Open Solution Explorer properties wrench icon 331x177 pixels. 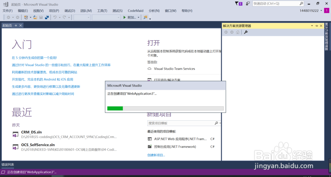tap(246, 32)
